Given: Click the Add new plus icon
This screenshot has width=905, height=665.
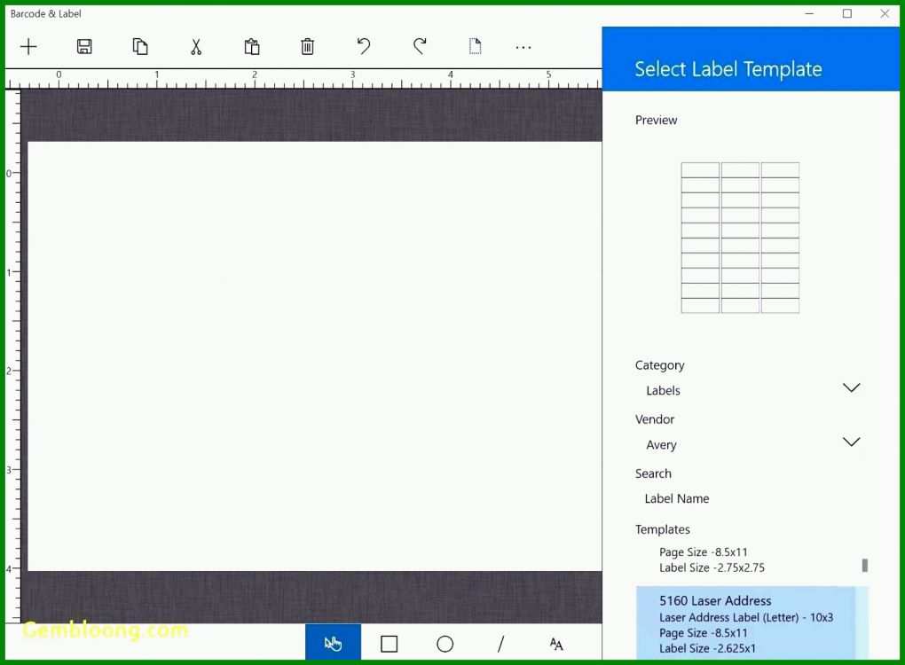Looking at the screenshot, I should pos(28,47).
